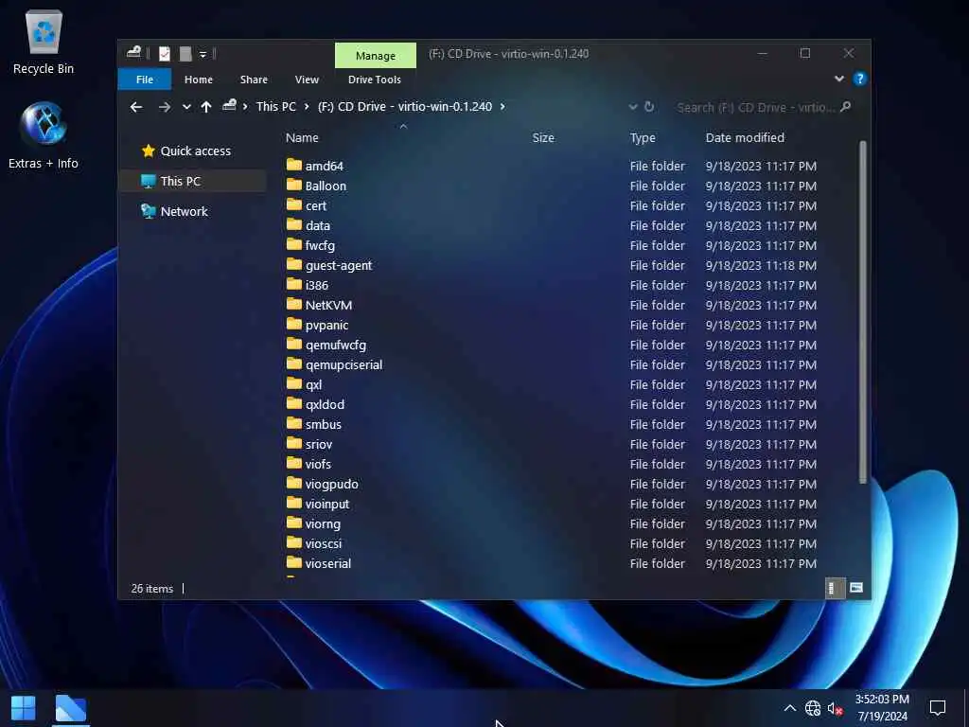Select the Manage contextual tab
This screenshot has height=727, width=969.
click(376, 56)
